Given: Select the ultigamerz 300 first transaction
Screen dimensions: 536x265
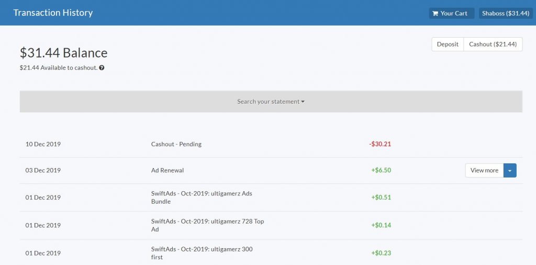Looking at the screenshot, I should point(202,253).
